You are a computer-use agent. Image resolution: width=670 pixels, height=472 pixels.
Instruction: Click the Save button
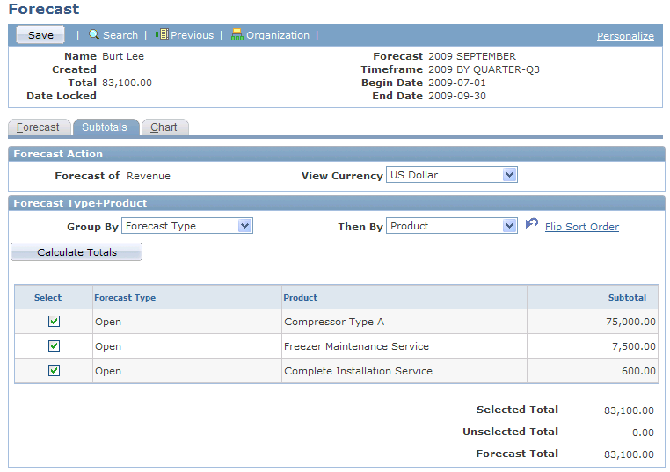coord(40,35)
